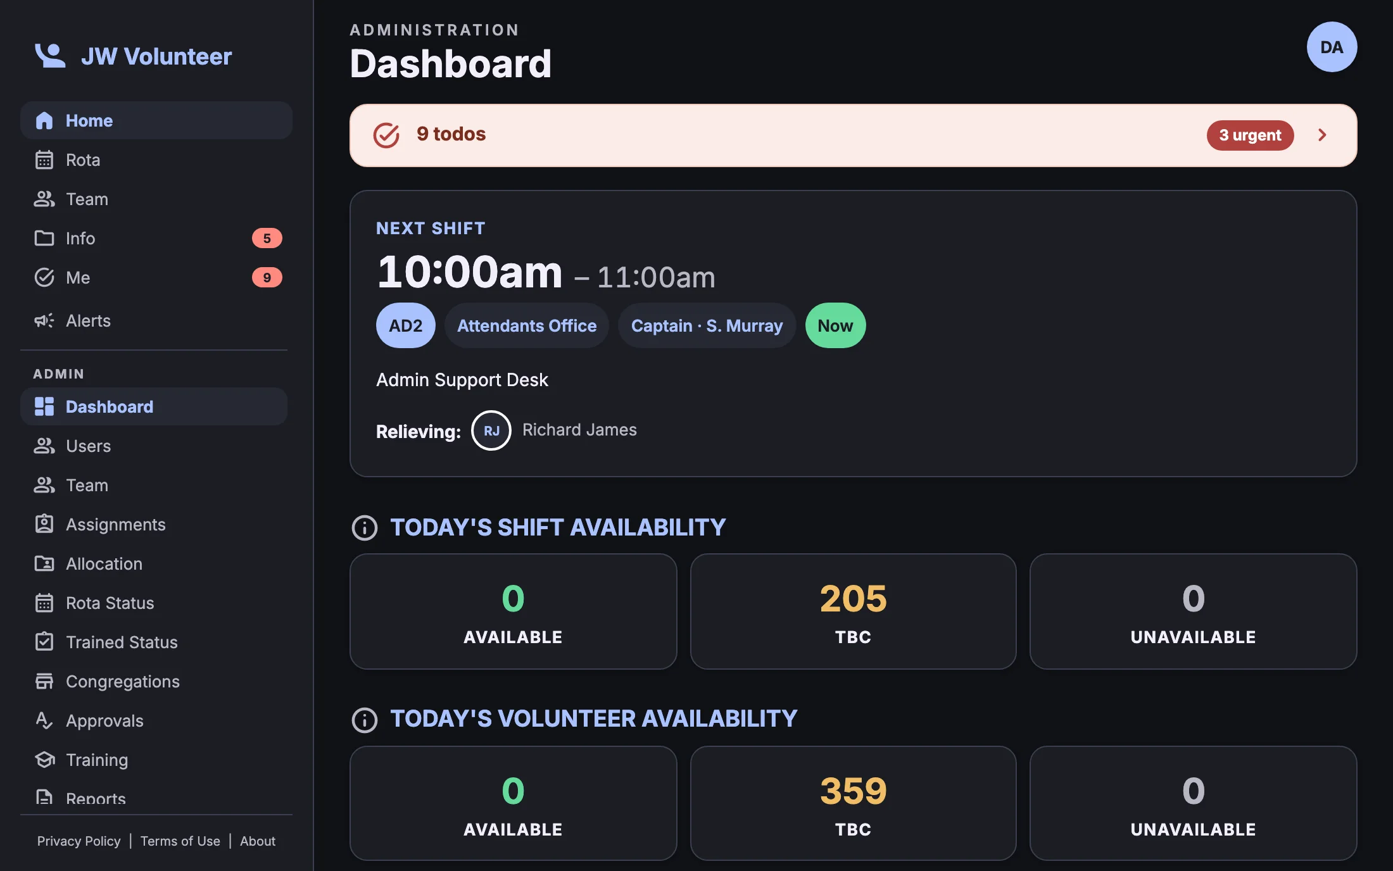Click the Assignments badge icon
The width and height of the screenshot is (1393, 871).
[x=44, y=524]
